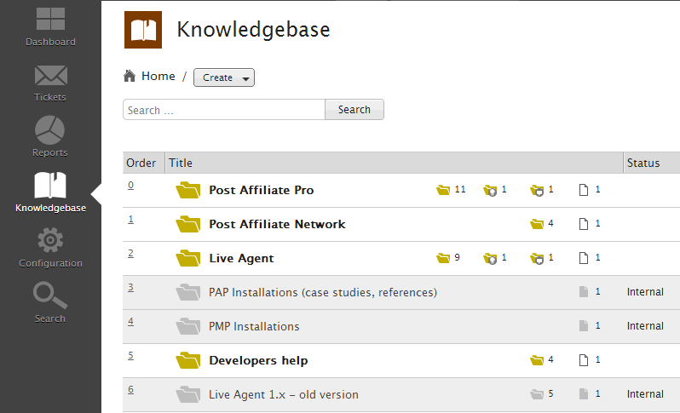Click in the Search text field
The width and height of the screenshot is (680, 413).
click(x=223, y=110)
